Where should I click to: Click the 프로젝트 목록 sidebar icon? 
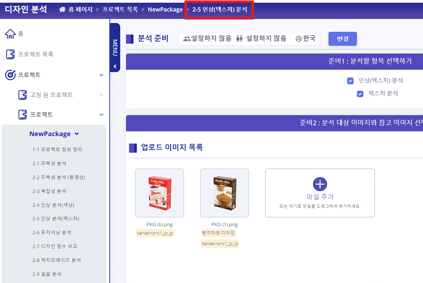tap(10, 54)
